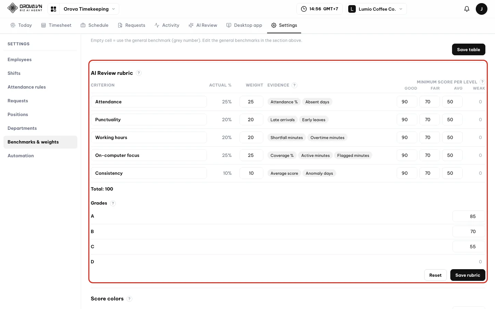Click the notifications bell icon
495x309 pixels.
coord(466,9)
